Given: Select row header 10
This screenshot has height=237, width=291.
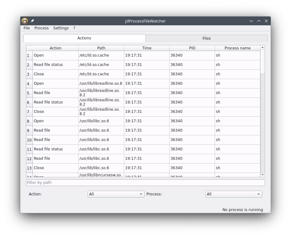Looking at the screenshot, I should coord(29,140).
